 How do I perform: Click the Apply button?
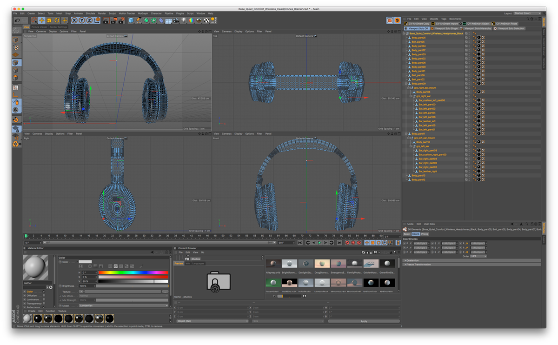[364, 321]
